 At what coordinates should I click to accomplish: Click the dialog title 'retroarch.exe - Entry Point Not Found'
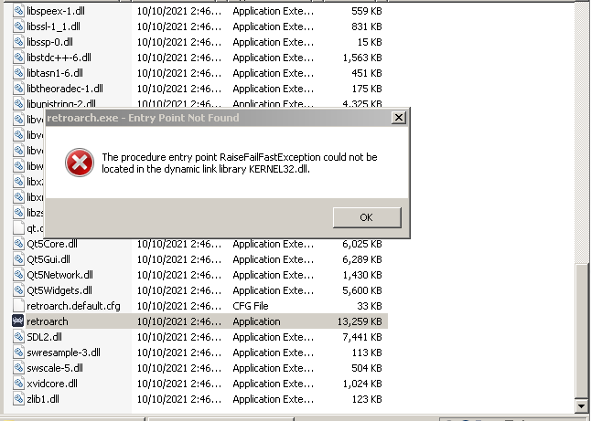coord(144,118)
